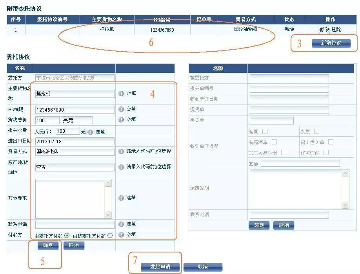Click the code-selection hint icon beside 贸易方式
The height and width of the screenshot is (274, 360).
pos(121,151)
